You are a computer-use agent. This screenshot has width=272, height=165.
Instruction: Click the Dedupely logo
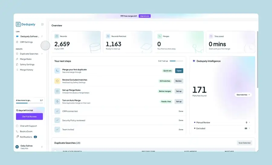(25, 24)
